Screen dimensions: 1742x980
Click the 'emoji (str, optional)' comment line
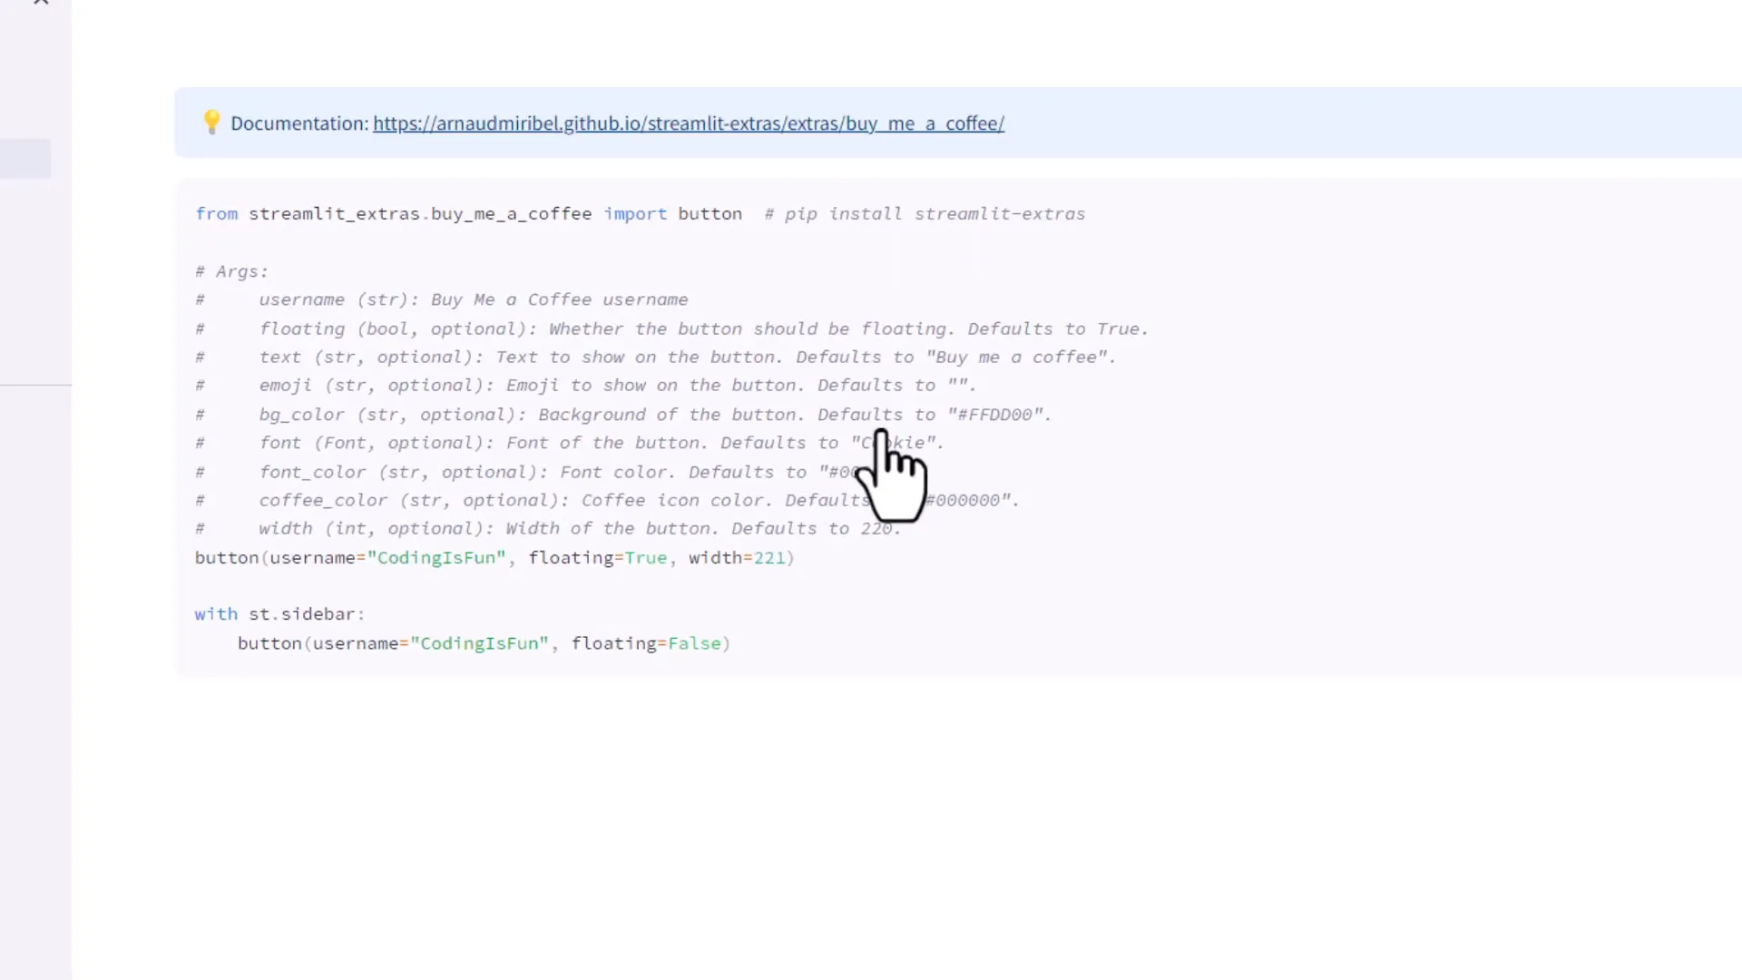coord(372,386)
